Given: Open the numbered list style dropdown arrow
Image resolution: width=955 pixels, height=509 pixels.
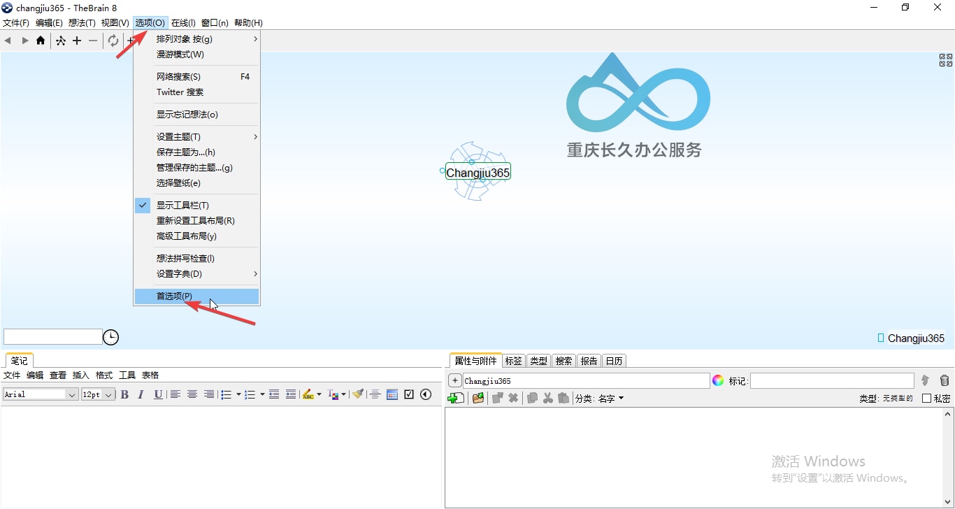Looking at the screenshot, I should [x=262, y=394].
